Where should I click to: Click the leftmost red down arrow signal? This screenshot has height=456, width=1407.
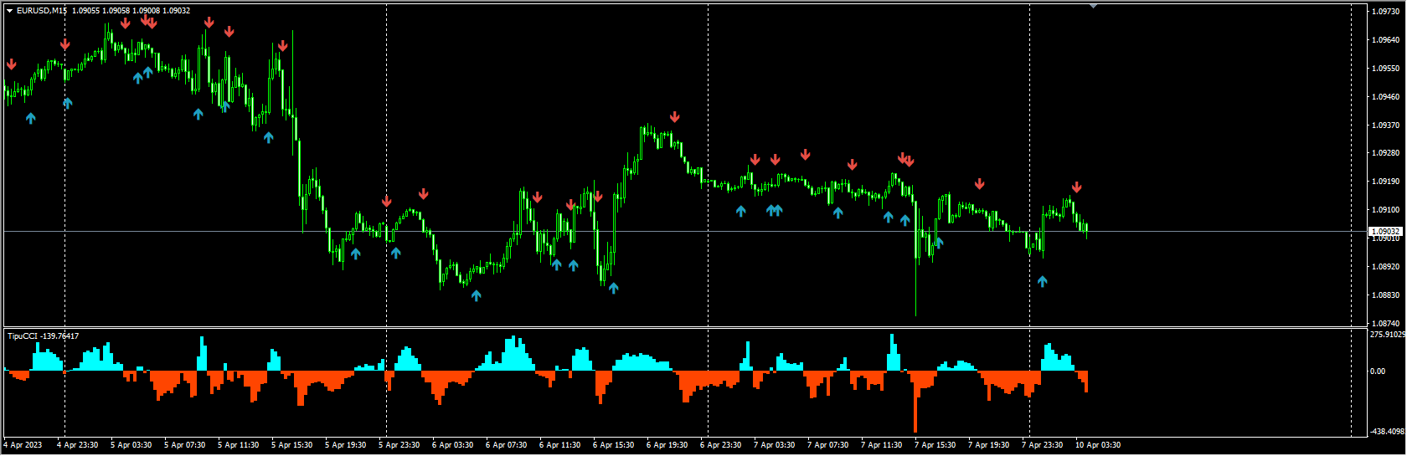tap(11, 64)
